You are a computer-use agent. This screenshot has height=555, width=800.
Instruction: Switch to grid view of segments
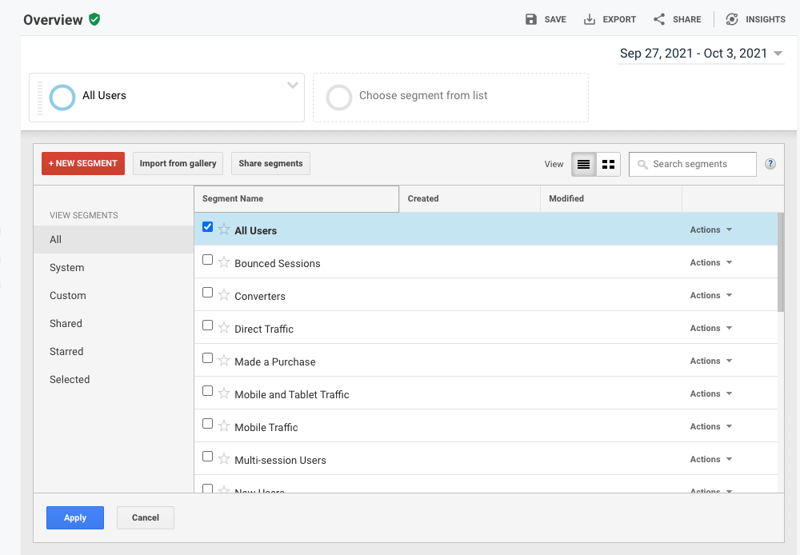tap(608, 164)
